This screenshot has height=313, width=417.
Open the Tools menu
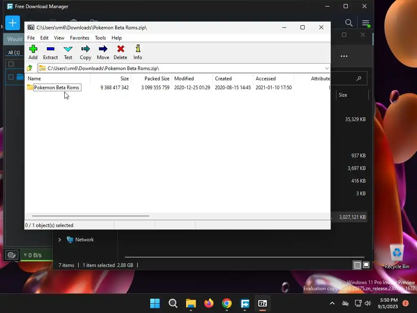point(100,38)
